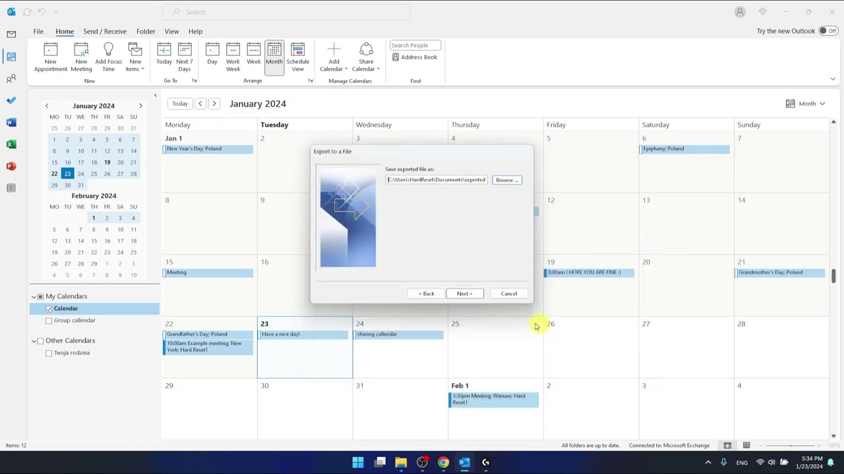Click the exported file path field
Viewport: 844px width, 474px height.
click(437, 180)
